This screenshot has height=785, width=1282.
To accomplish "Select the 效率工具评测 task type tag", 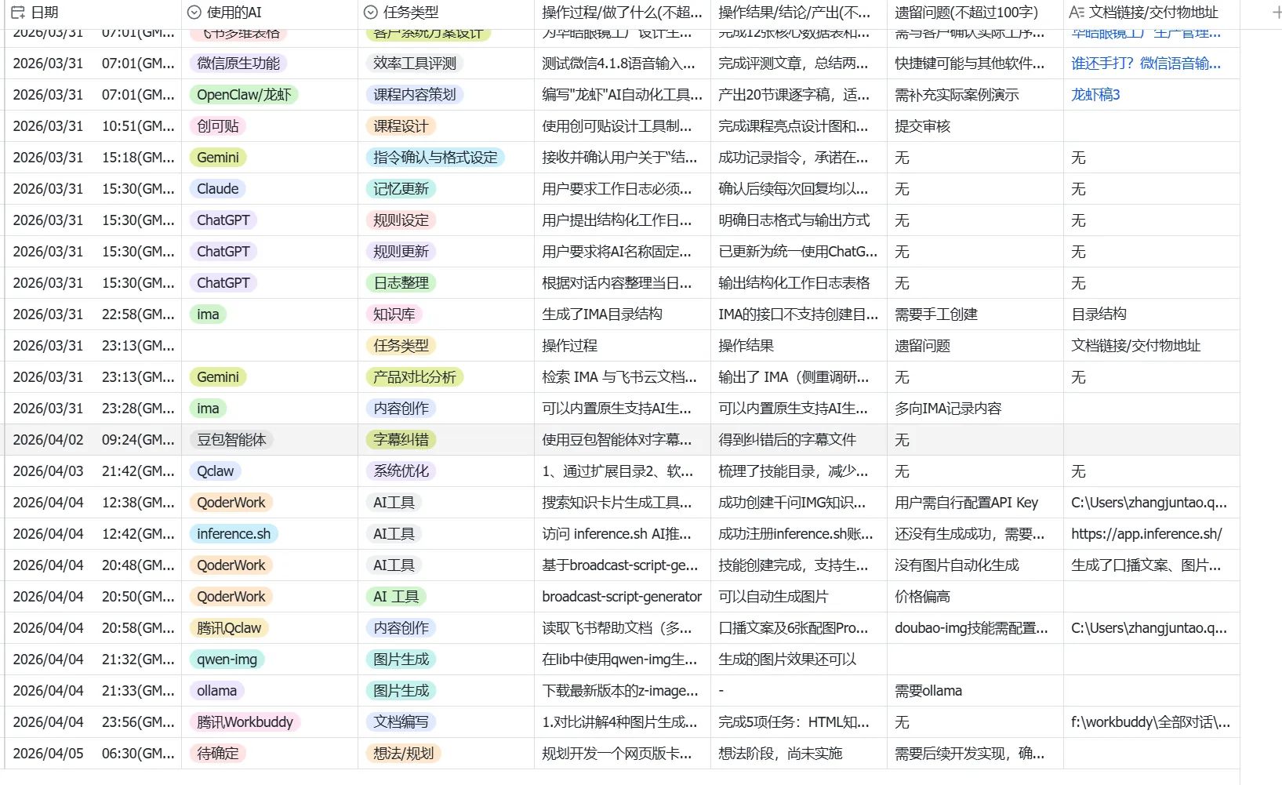I will 415,64.
